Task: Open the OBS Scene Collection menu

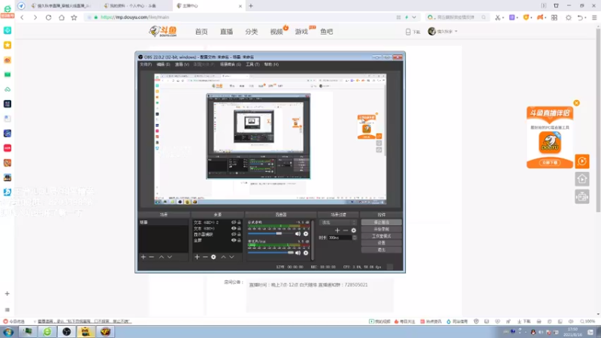Action: tap(231, 65)
